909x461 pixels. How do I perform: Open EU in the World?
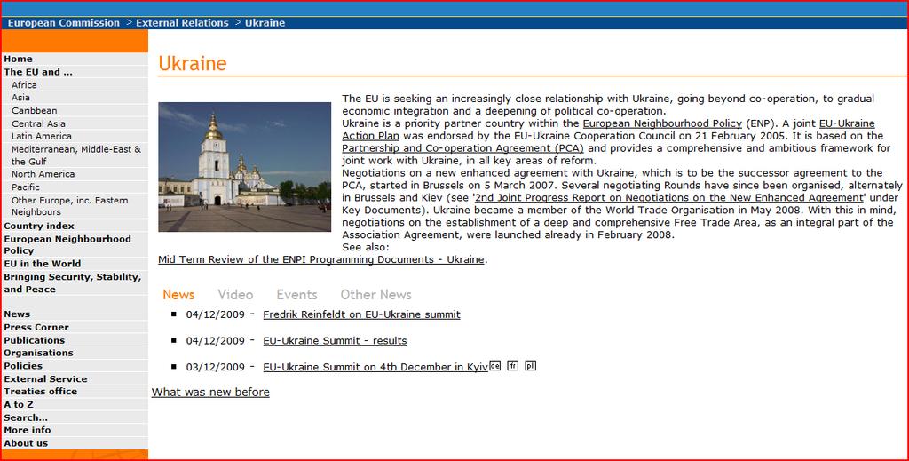43,263
